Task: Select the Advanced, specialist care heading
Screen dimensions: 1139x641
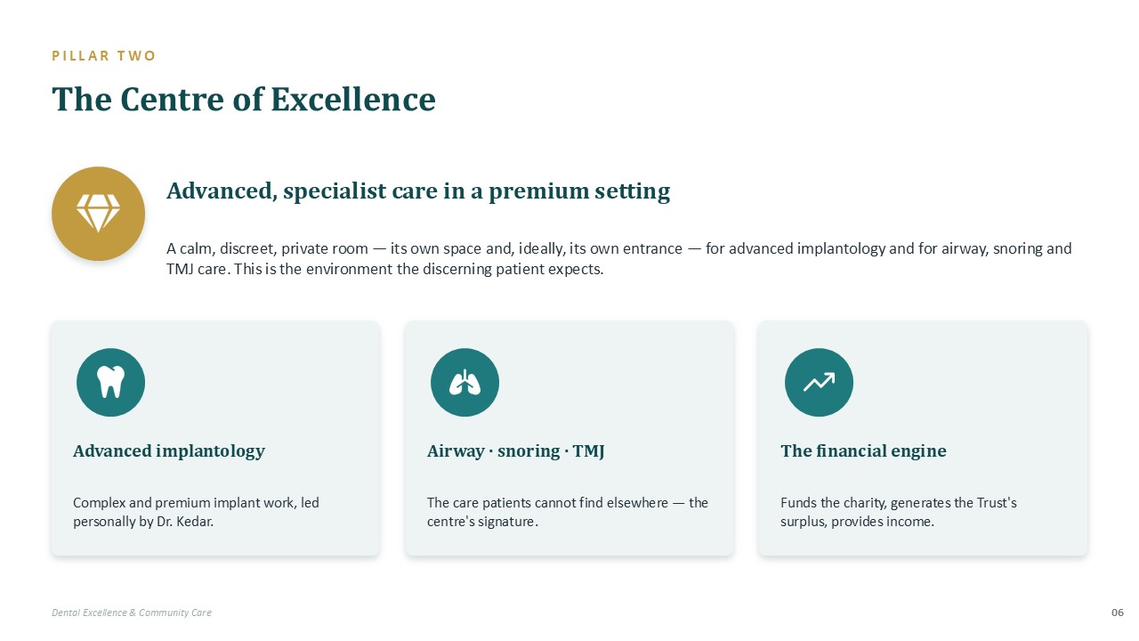Action: [418, 191]
